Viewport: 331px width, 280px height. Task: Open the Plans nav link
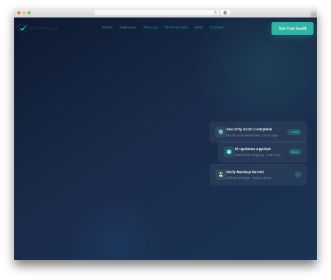pyautogui.click(x=107, y=27)
